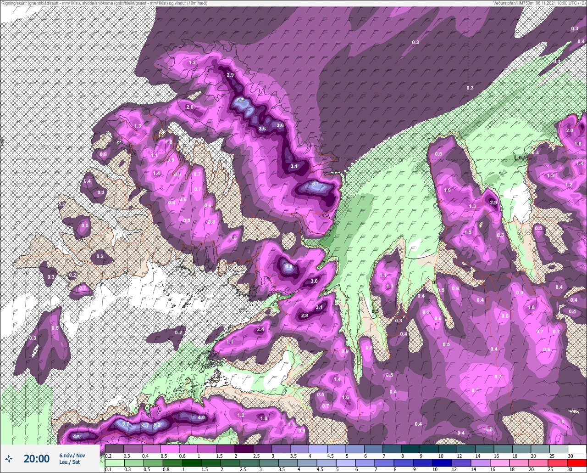
Task: Pick the dark green swatch between 1 and 1.5
Action: [x=193, y=462]
